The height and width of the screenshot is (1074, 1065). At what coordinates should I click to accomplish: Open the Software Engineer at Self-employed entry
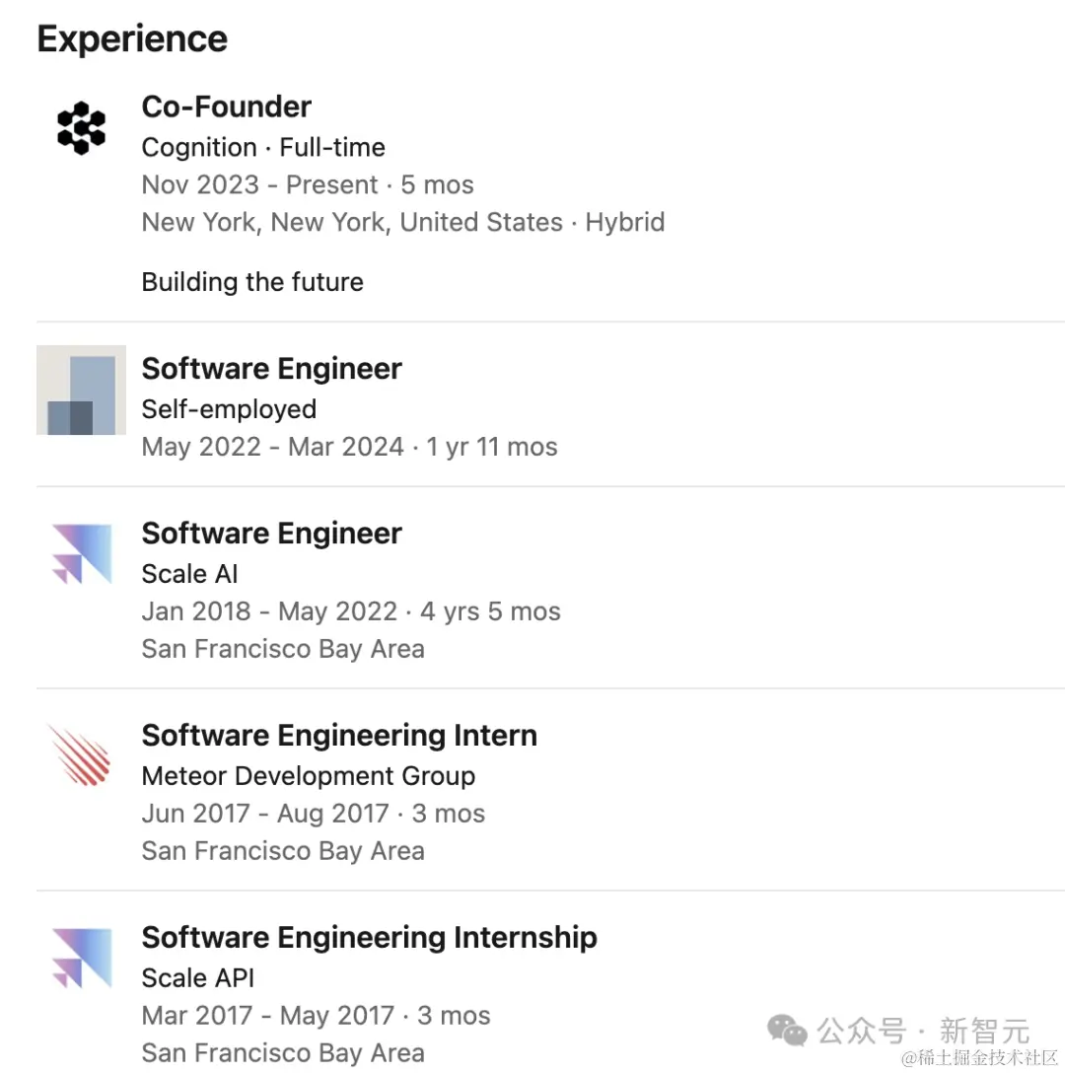coord(271,368)
